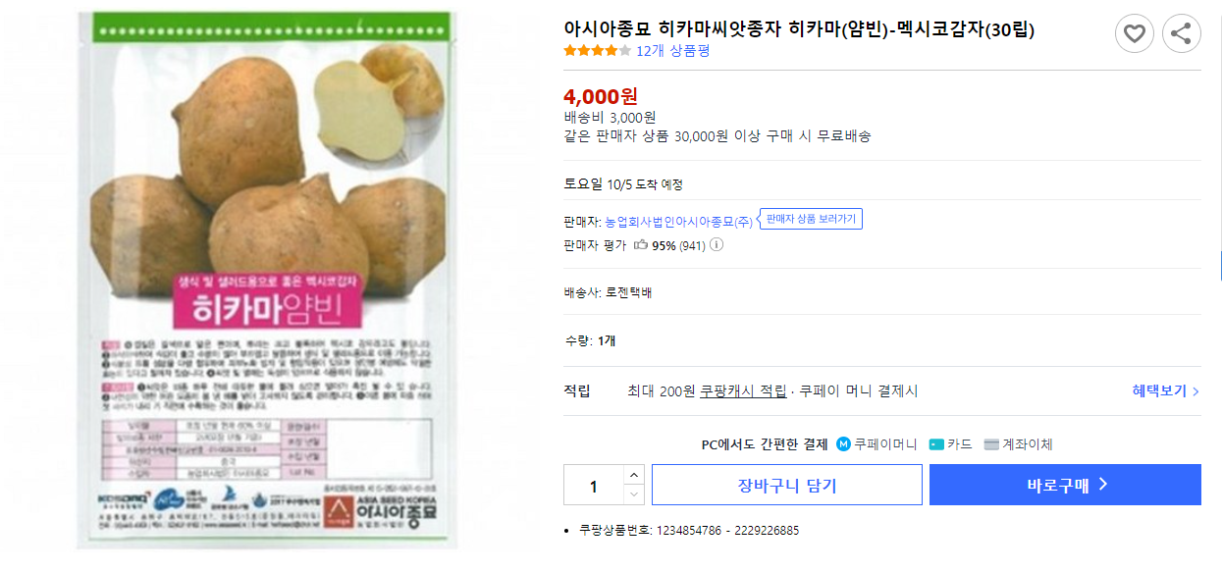Click the 농업회사법인아시아종묘(주) seller link
This screenshot has height=571, width=1222.
(677, 218)
